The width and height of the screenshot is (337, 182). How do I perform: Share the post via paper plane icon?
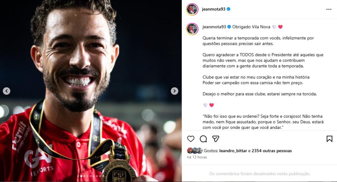(216, 139)
